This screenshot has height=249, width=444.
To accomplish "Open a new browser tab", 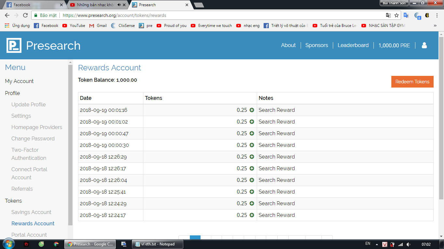I will (x=199, y=5).
